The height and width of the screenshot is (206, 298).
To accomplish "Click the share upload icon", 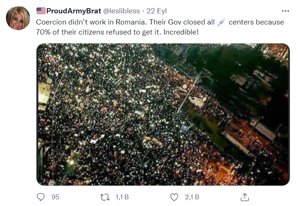I will click(245, 197).
